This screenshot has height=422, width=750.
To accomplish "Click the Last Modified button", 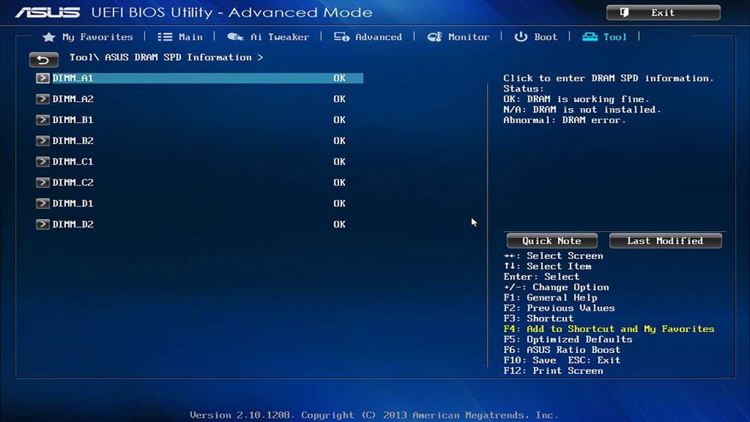I will 665,241.
